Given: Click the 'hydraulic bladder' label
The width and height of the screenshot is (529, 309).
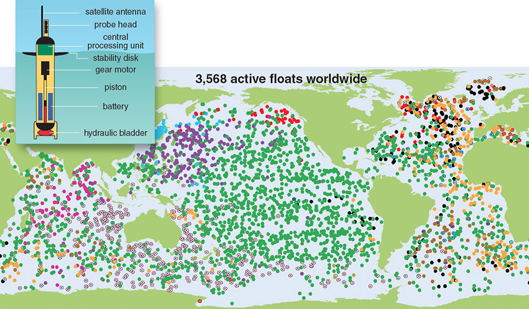Looking at the screenshot, I should (115, 133).
